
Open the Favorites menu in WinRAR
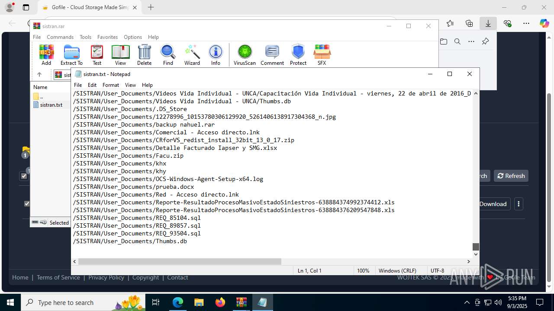(x=107, y=37)
